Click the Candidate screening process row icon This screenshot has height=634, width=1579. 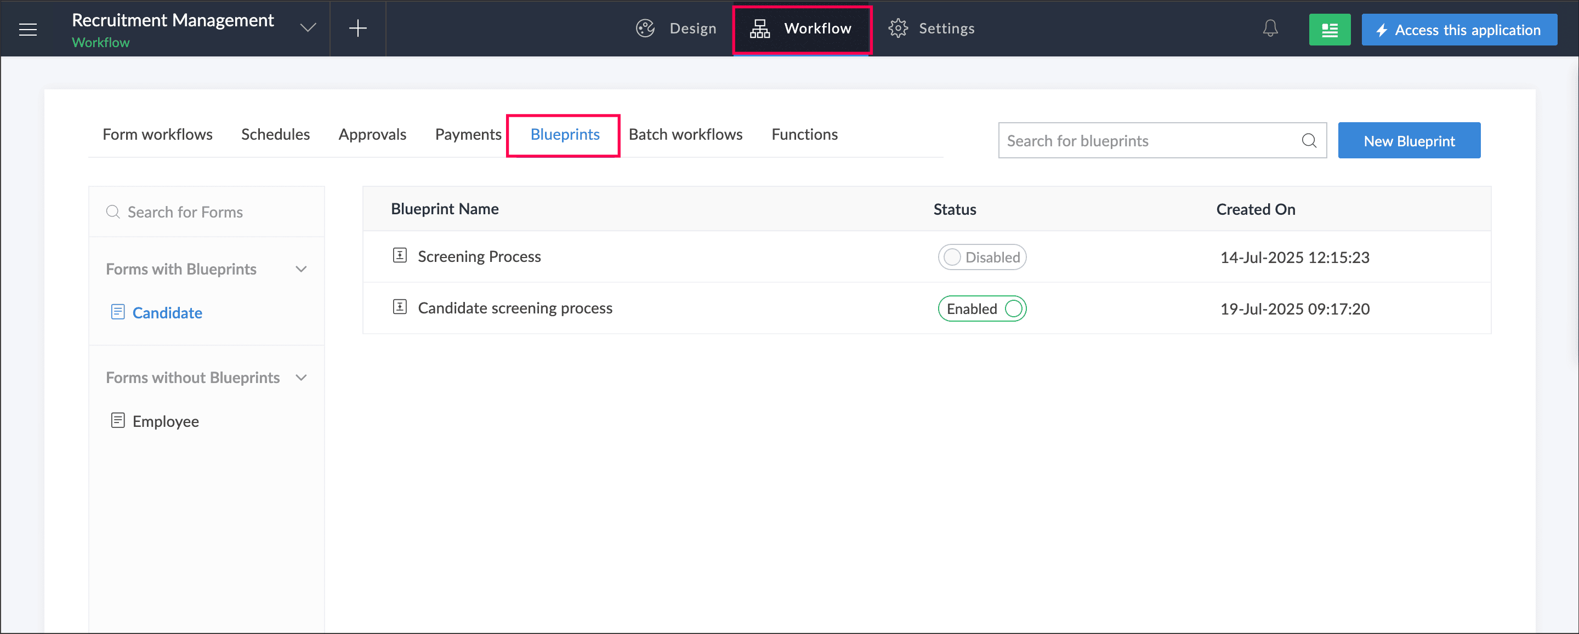[x=400, y=307]
